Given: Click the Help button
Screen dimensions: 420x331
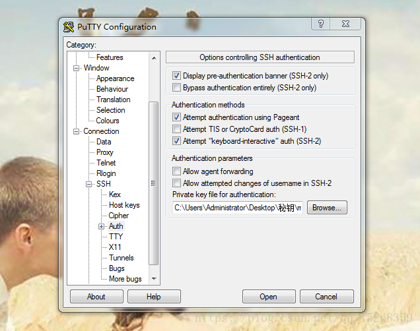Looking at the screenshot, I should pos(154,297).
